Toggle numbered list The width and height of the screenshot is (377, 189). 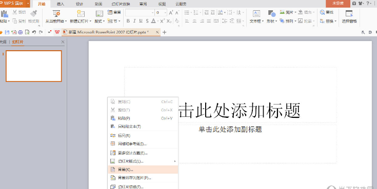point(196,12)
